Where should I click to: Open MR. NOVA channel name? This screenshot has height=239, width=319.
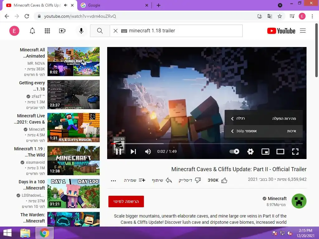(x=36, y=63)
